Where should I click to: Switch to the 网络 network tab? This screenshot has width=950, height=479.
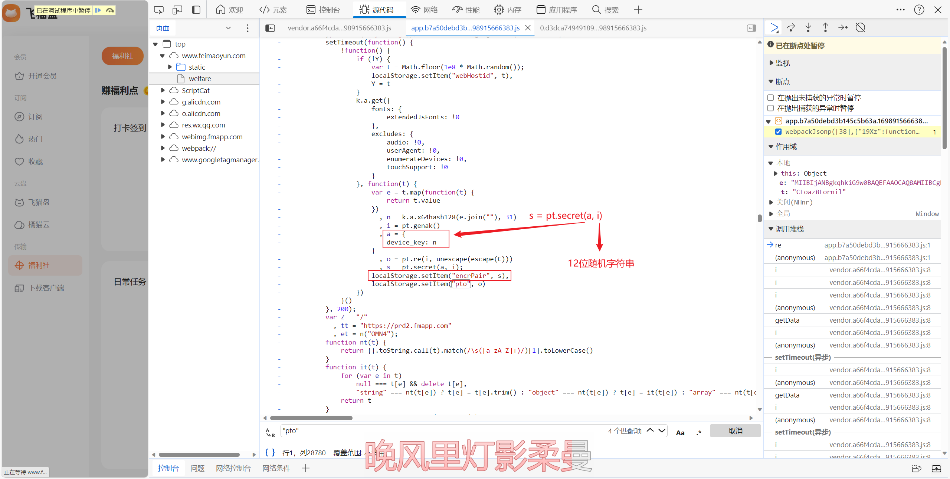(425, 10)
